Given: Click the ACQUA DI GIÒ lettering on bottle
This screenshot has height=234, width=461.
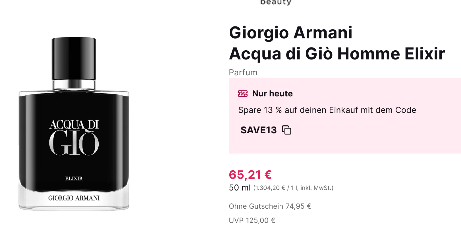Looking at the screenshot, I should click(x=74, y=138).
